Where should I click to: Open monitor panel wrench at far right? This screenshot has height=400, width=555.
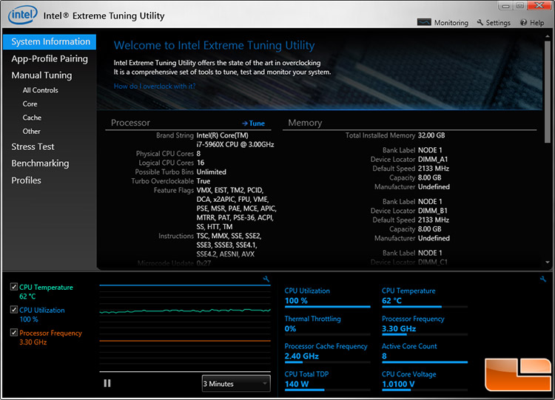point(543,279)
